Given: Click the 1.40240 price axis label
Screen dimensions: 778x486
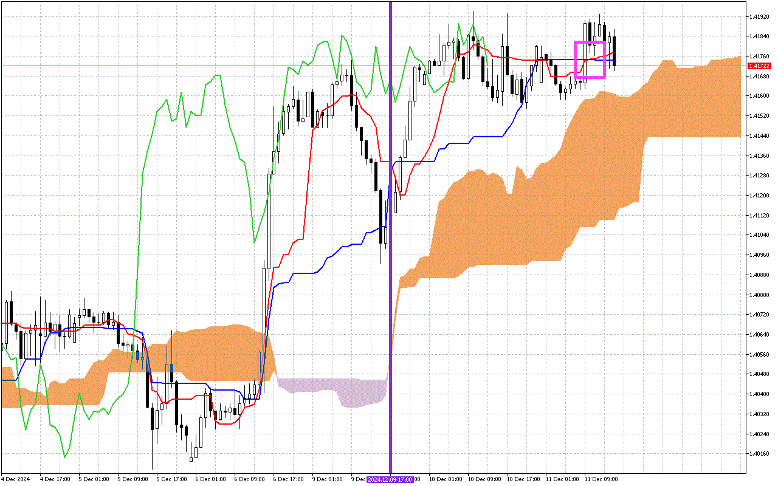Looking at the screenshot, I should 760,434.
